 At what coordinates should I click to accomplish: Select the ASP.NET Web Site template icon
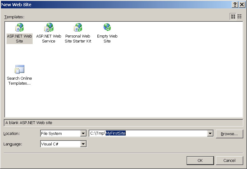19,27
